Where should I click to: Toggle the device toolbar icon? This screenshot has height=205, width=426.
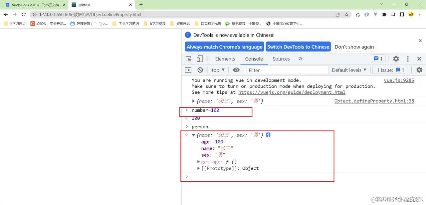[200, 59]
